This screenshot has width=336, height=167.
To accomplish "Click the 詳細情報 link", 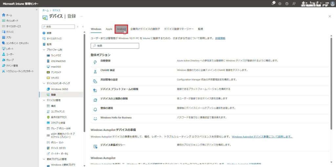I will point(220,38).
